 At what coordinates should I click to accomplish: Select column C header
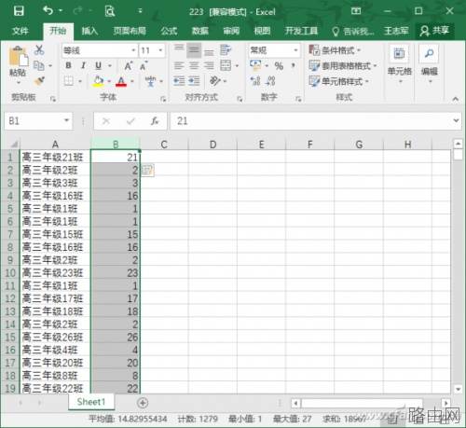click(x=164, y=145)
